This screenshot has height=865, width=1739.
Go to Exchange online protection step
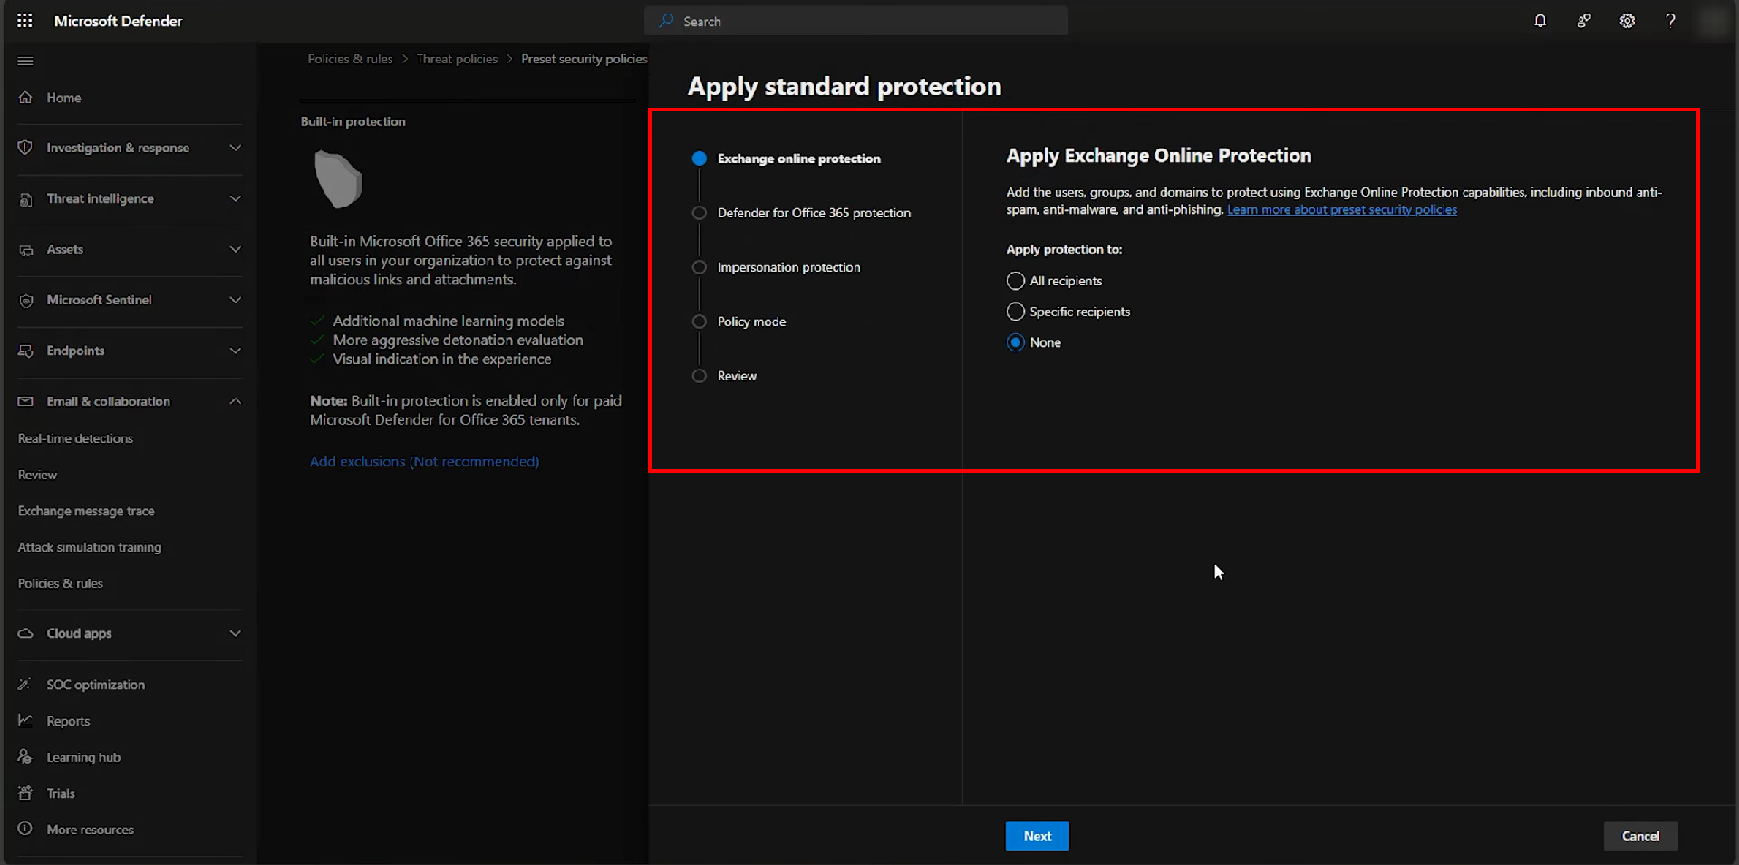pos(798,159)
